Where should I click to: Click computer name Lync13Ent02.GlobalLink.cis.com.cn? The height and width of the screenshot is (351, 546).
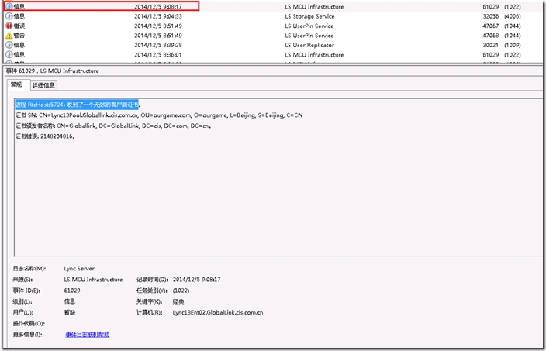point(218,312)
